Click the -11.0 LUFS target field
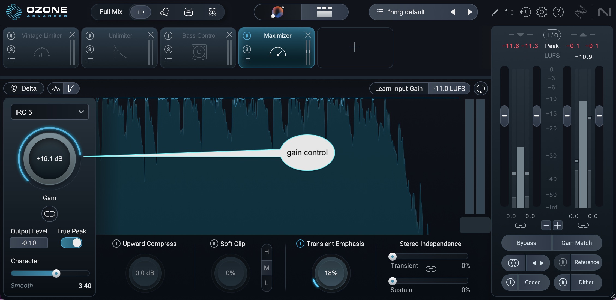The width and height of the screenshot is (616, 300). [449, 89]
